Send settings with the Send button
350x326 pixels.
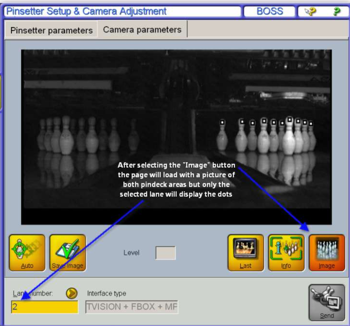(327, 303)
